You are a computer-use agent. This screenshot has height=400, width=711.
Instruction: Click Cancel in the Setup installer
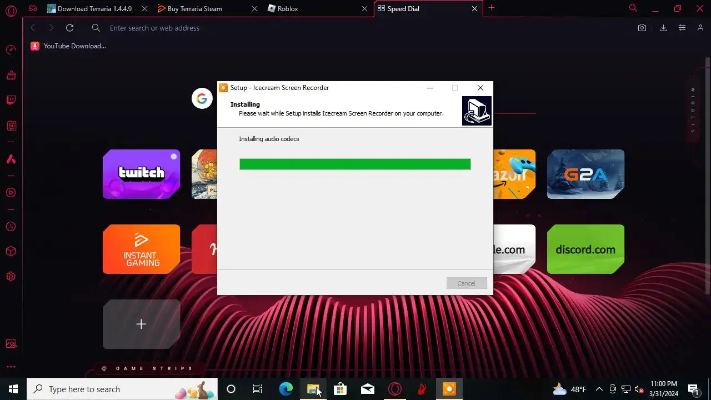coord(467,283)
